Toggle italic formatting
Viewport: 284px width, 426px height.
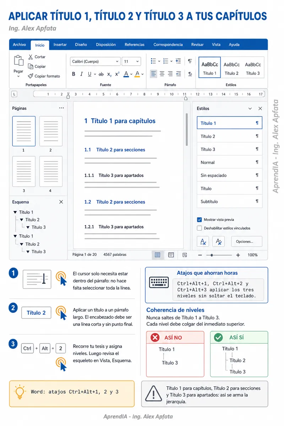[81, 74]
